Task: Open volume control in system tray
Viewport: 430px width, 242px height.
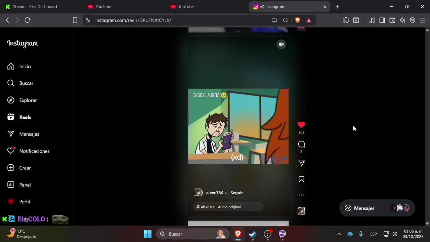Action: (x=394, y=234)
